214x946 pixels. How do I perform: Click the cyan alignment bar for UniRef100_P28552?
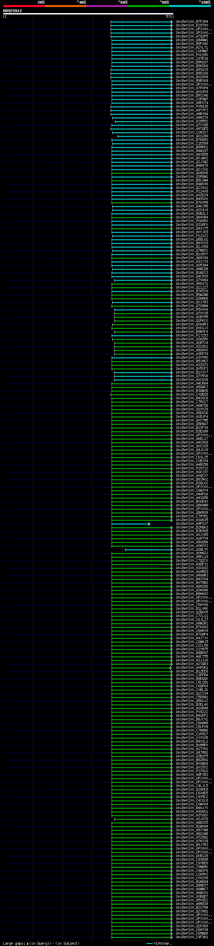pos(144,121)
